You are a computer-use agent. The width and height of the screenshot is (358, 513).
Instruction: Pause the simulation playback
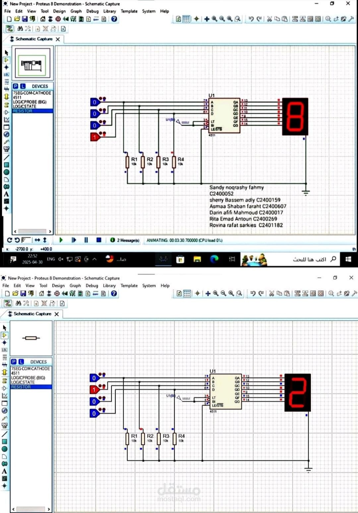coord(86,240)
